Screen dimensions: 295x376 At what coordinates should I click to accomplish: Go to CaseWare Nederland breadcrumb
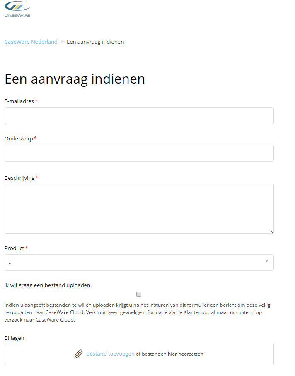[31, 42]
